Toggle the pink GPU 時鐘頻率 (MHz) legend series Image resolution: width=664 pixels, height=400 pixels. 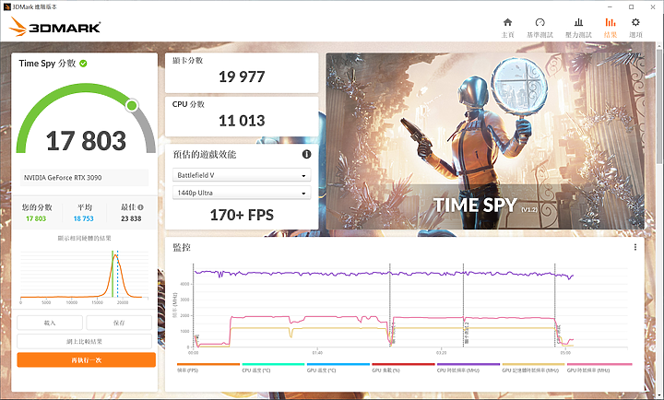(x=599, y=368)
